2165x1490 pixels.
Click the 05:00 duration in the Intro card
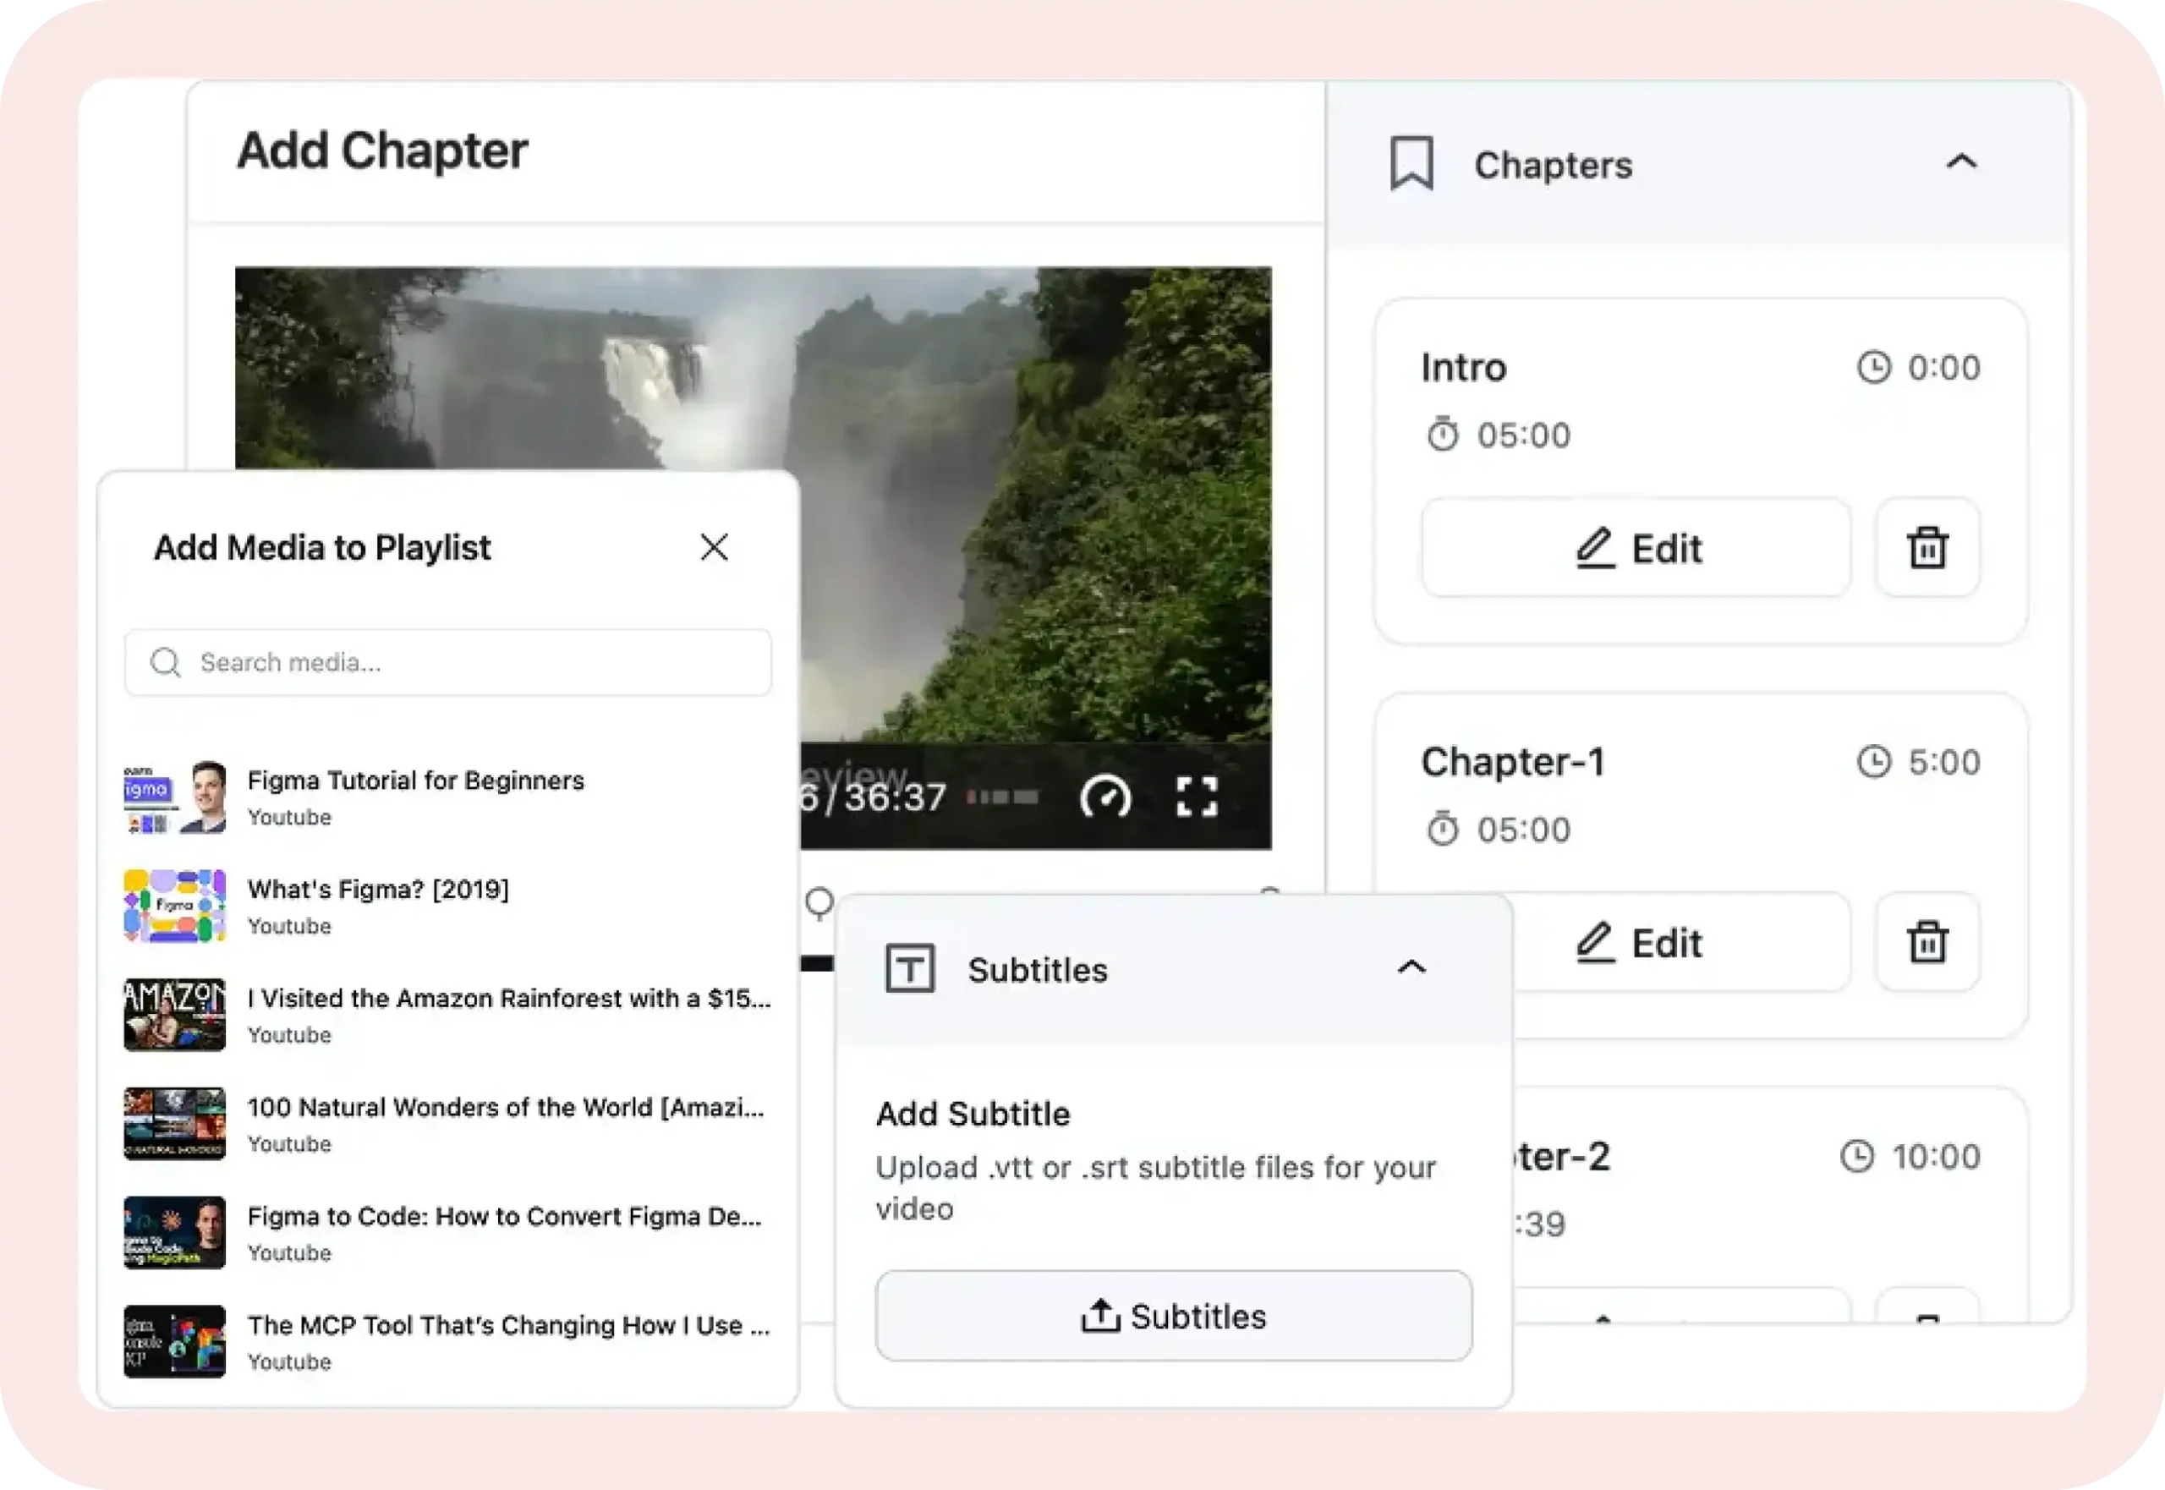1524,435
